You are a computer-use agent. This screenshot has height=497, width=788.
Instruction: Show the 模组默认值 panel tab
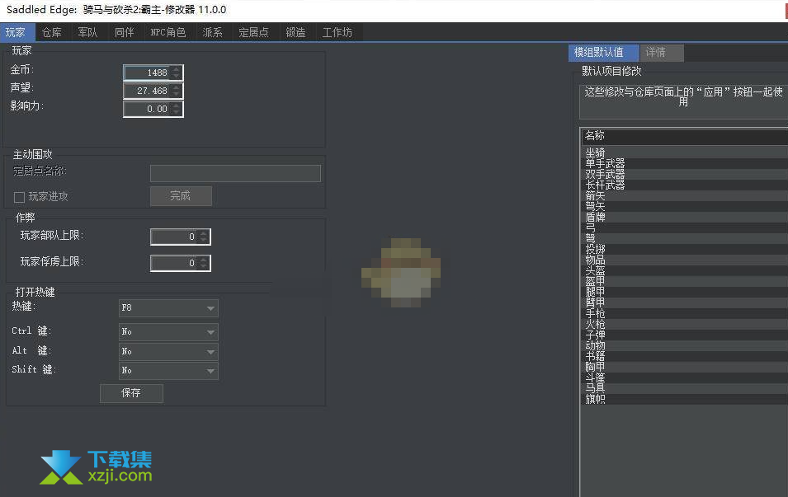603,52
